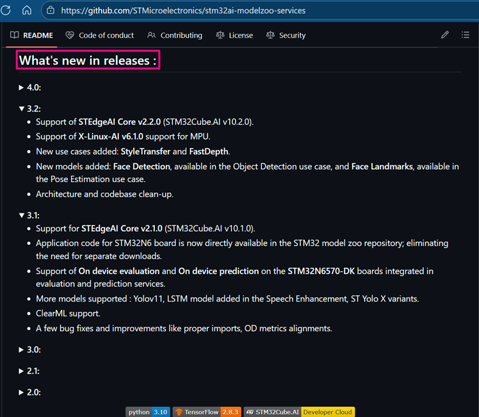The image size is (479, 417).
Task: Click the "On device prediction" bold text
Action: [x=218, y=272]
